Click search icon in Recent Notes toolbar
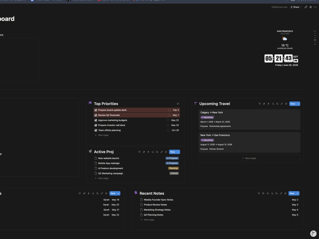The image size is (319, 239). coord(277,193)
